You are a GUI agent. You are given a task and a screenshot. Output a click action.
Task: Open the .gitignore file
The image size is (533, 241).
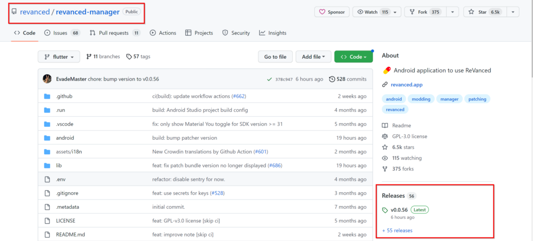coord(67,193)
